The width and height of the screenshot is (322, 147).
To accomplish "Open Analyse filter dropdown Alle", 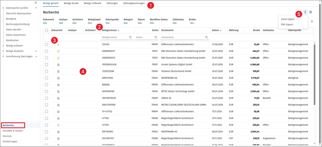I will pos(61,23).
